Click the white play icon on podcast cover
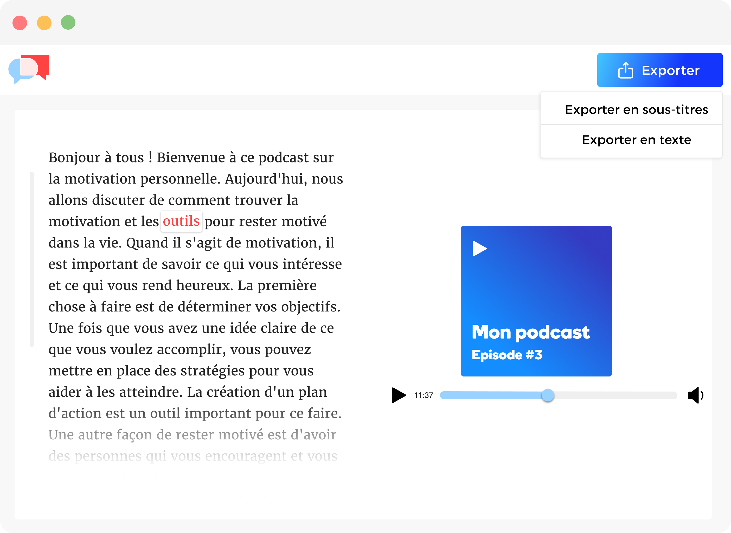The image size is (731, 533). click(x=480, y=249)
